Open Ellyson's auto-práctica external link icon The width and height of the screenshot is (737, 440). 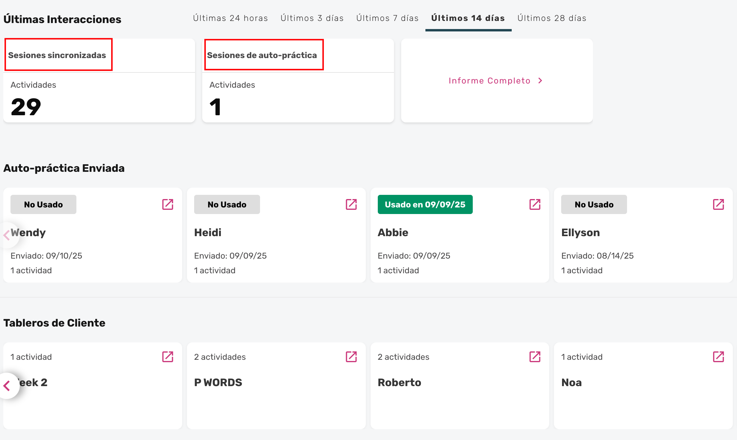(x=718, y=204)
